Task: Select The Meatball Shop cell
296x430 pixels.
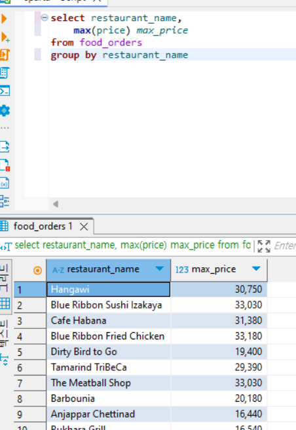Action: pyautogui.click(x=108, y=383)
